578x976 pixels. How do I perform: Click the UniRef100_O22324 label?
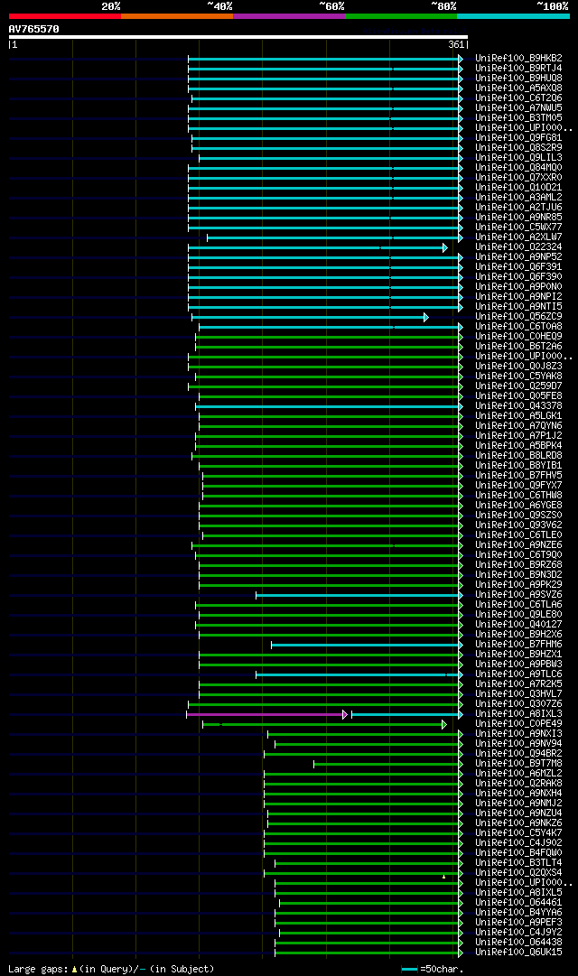point(518,247)
